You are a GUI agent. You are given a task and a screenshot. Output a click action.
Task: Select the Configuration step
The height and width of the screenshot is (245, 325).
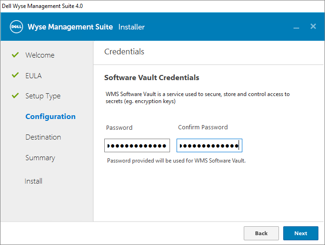(x=50, y=117)
